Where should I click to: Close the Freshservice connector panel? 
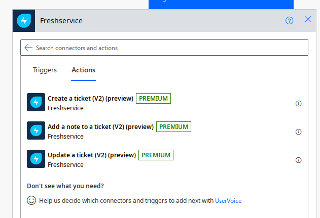[308, 20]
